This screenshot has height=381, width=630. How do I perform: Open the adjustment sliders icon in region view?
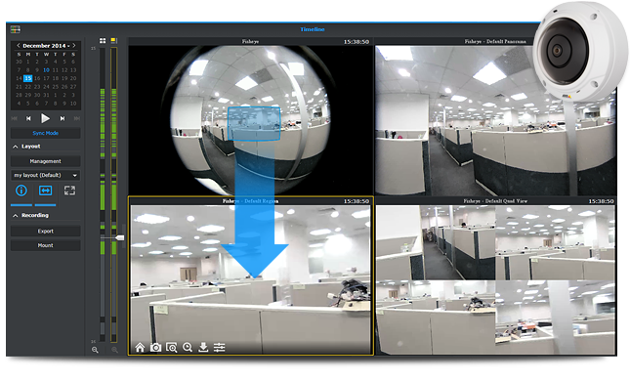(x=219, y=347)
